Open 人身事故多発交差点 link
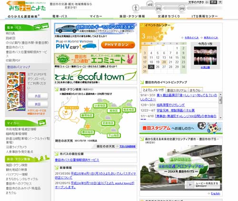This screenshot has width=238, height=201. [x=20, y=152]
